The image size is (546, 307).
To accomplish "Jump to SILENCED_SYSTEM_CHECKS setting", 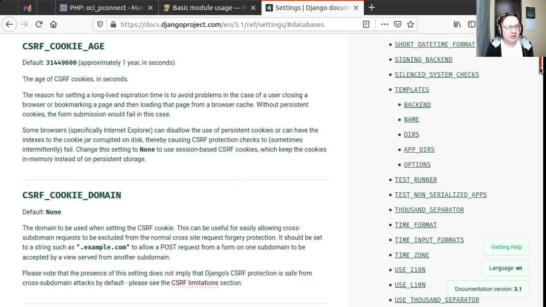I will pos(436,75).
